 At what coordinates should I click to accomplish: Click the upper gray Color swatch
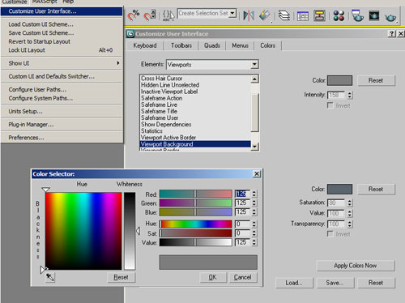coord(339,80)
